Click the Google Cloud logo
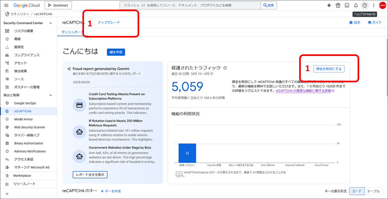The image size is (388, 199). [x=27, y=5]
